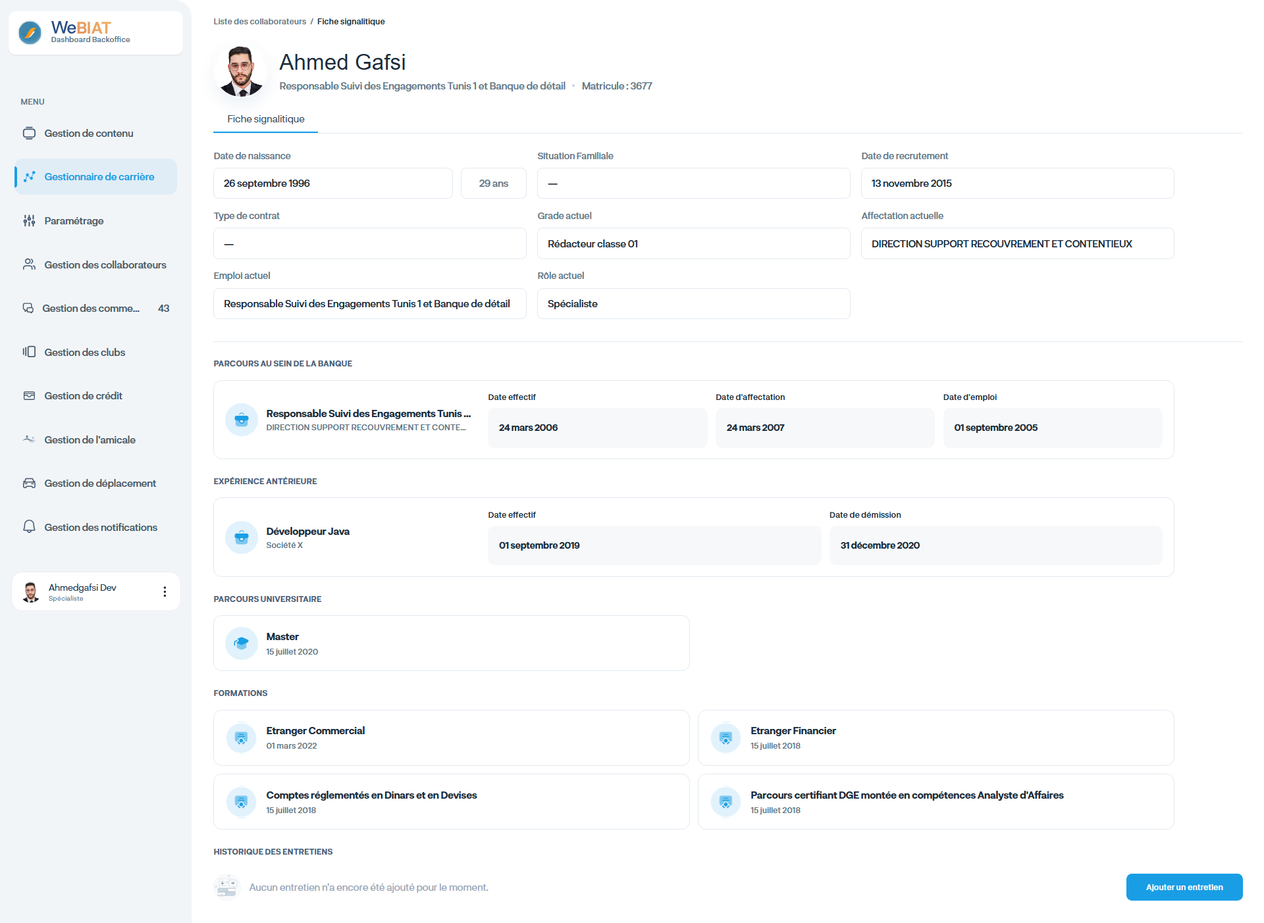
Task: Click Rôle actuel field Spécialiste
Action: (x=694, y=303)
